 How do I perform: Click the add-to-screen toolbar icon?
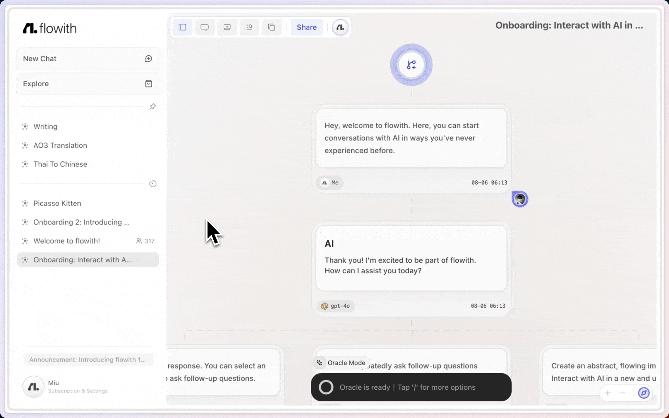coord(227,27)
